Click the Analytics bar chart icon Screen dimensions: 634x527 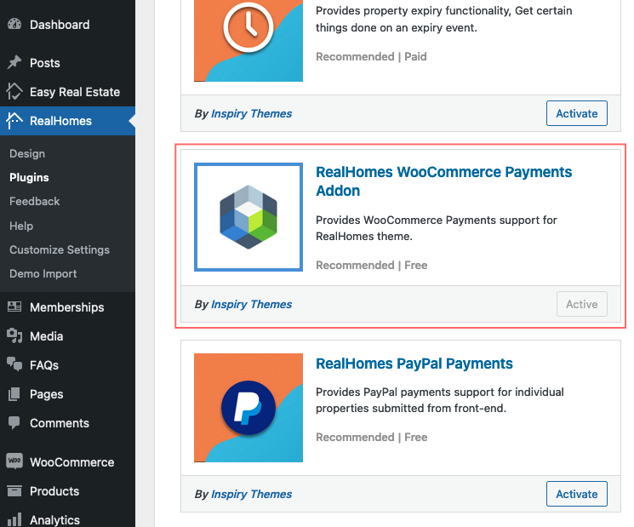14,519
